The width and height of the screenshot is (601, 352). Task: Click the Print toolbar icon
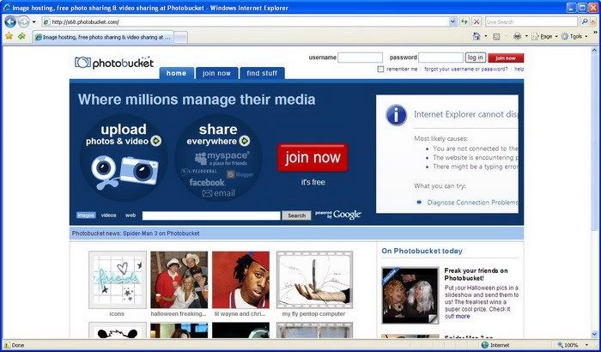(x=517, y=37)
